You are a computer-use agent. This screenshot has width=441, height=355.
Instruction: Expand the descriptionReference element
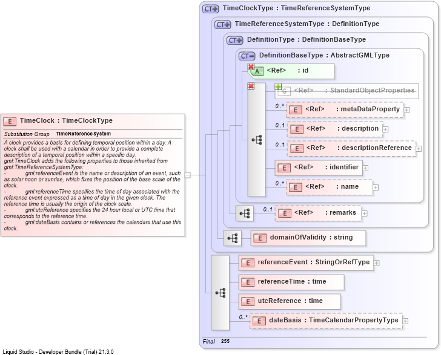coord(419,149)
